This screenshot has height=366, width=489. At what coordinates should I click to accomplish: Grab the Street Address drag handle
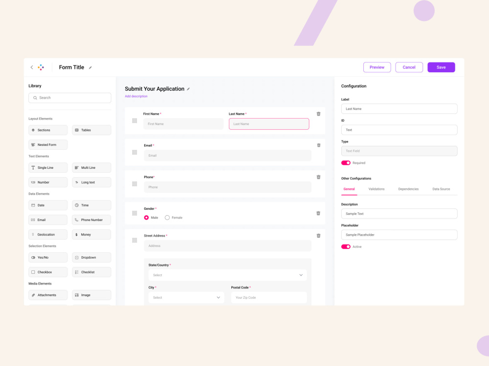pos(134,240)
